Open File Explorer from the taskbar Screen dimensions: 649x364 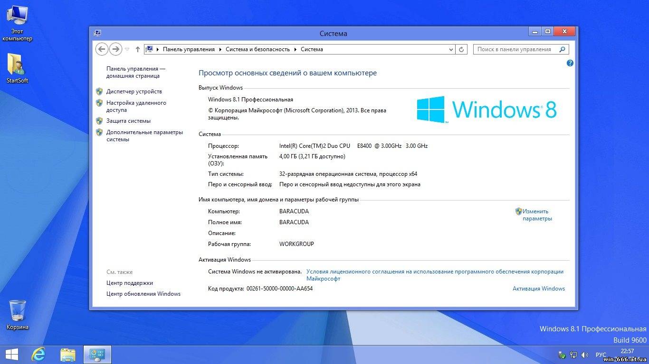(x=68, y=355)
